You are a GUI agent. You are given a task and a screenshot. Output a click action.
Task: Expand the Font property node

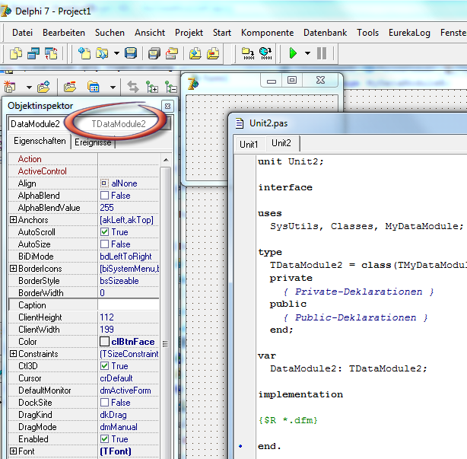coord(13,451)
